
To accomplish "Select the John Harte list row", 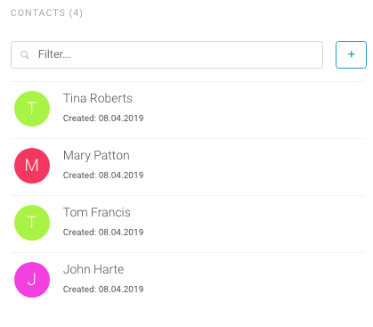I will [188, 281].
